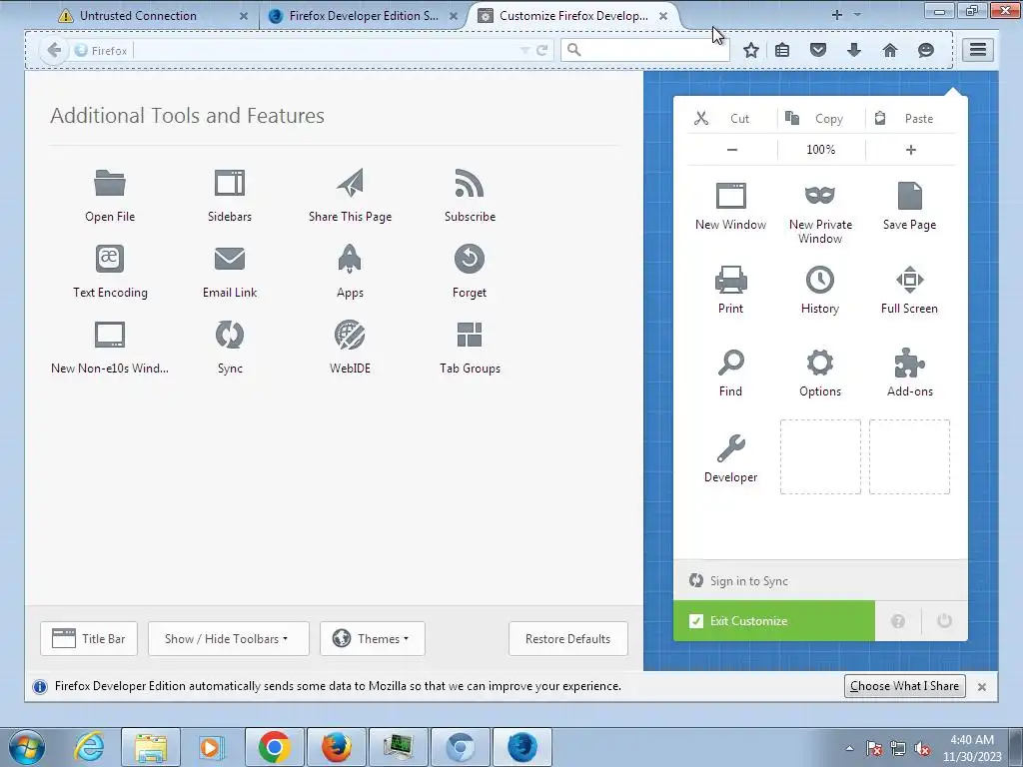Click the Home toolbar icon
The image size is (1023, 767).
(x=890, y=50)
